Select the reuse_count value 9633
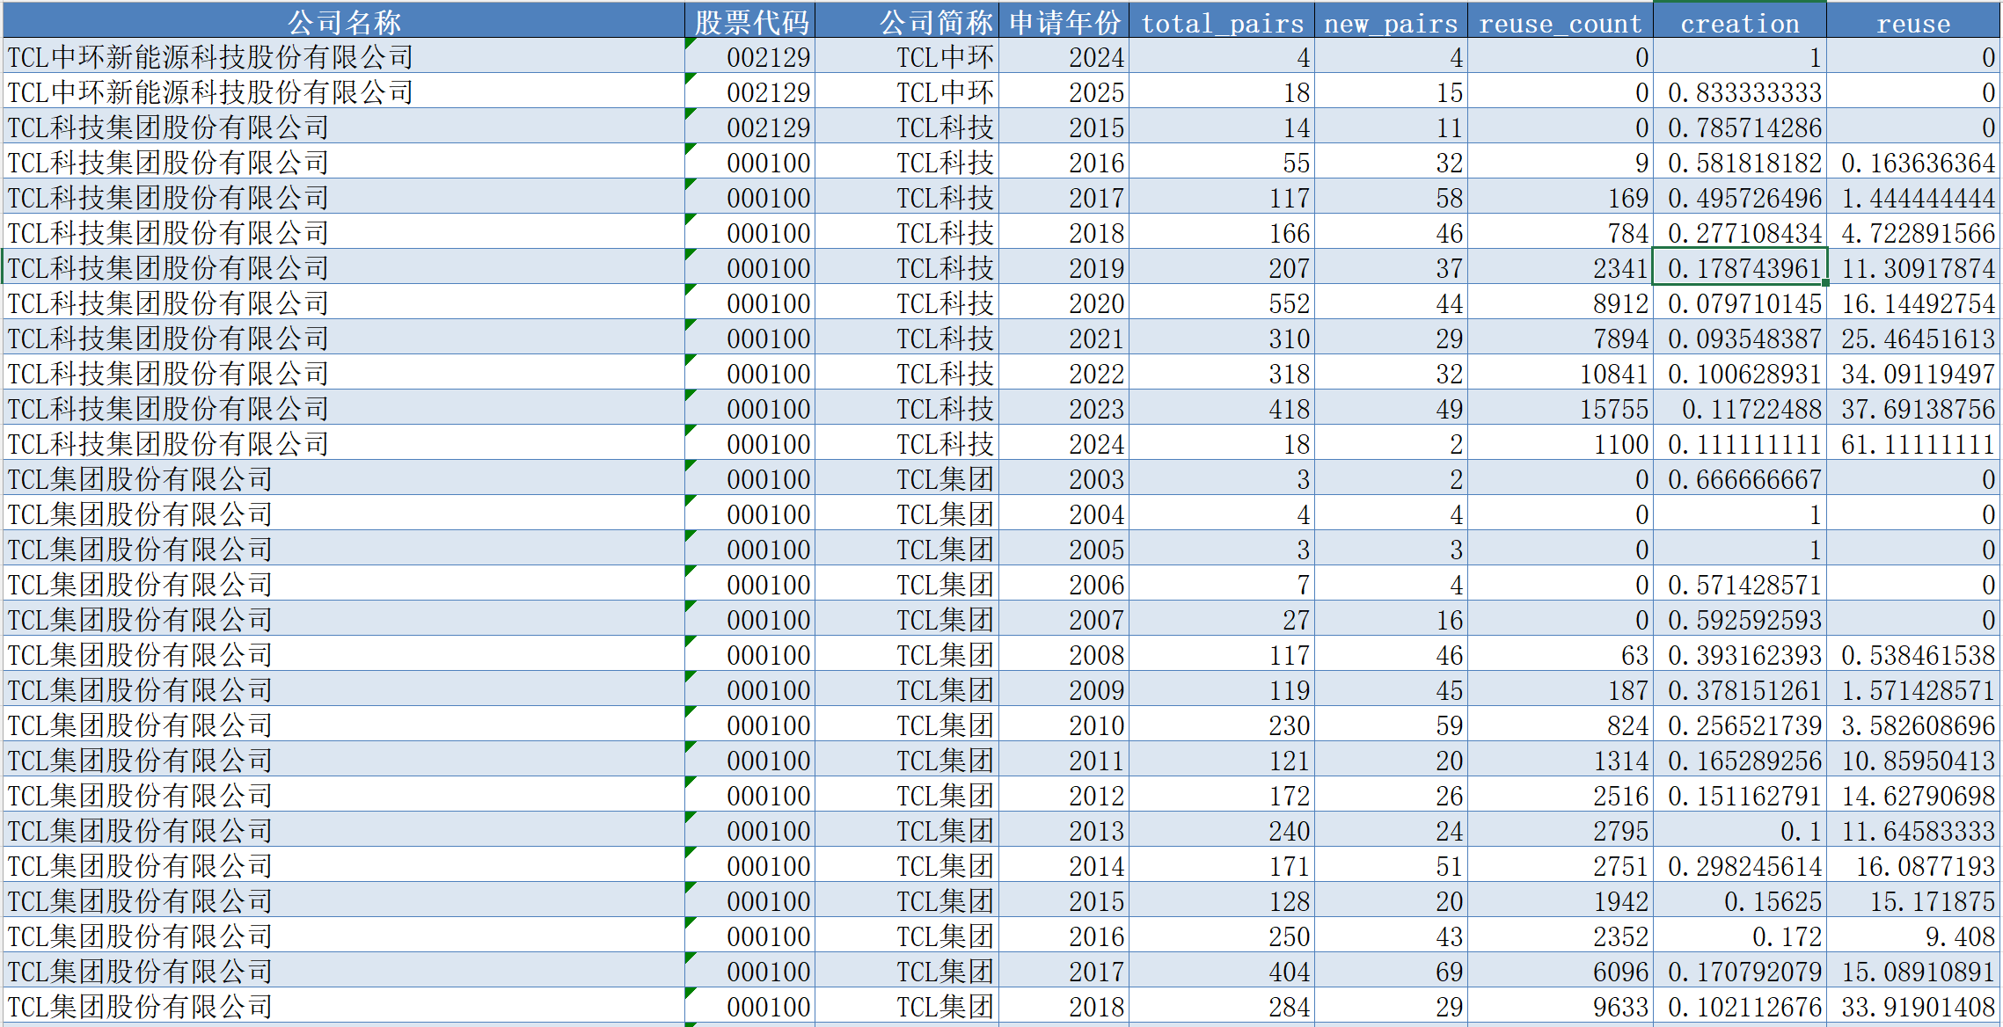Screen dimensions: 2003x1027 pos(1561,1006)
